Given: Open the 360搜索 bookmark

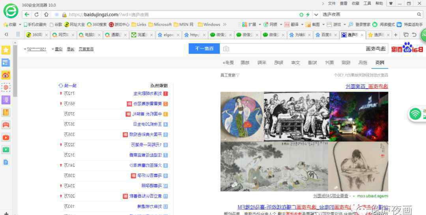Looking at the screenshot, I should point(97,25).
